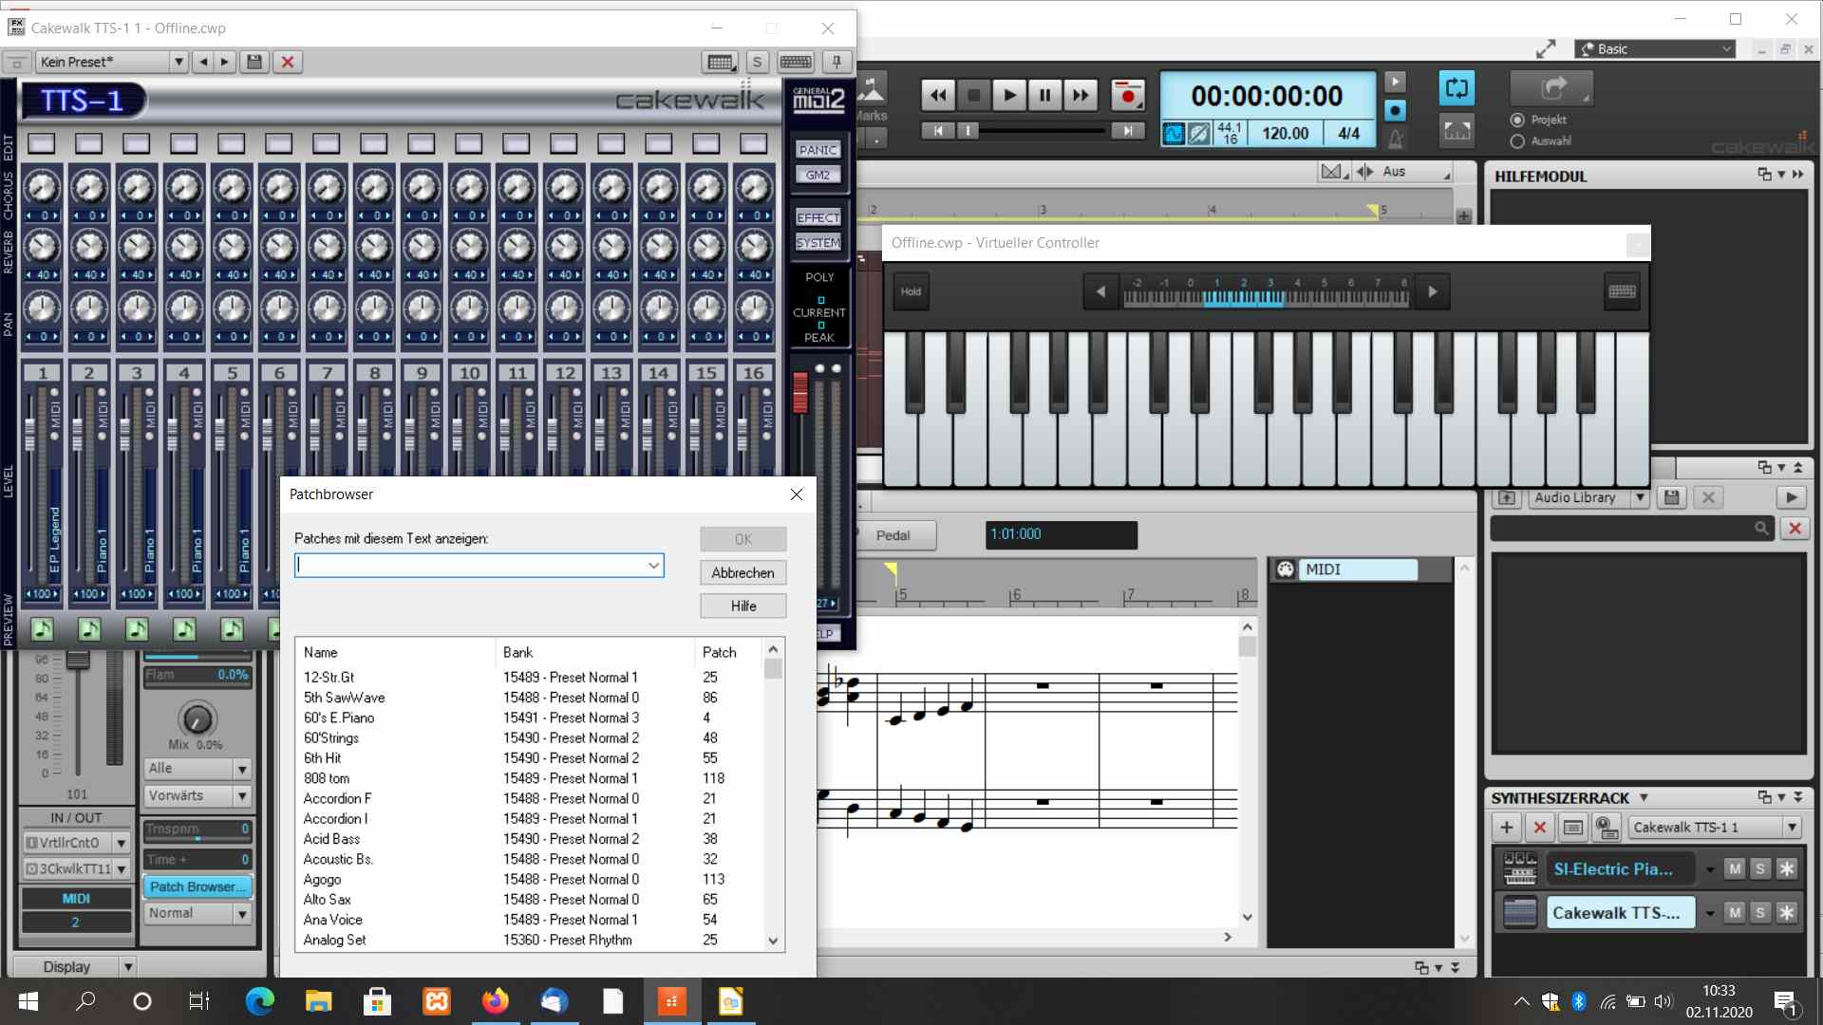This screenshot has height=1025, width=1823.
Task: Click Hilfe in the Patchbrowser dialog
Action: 742,606
